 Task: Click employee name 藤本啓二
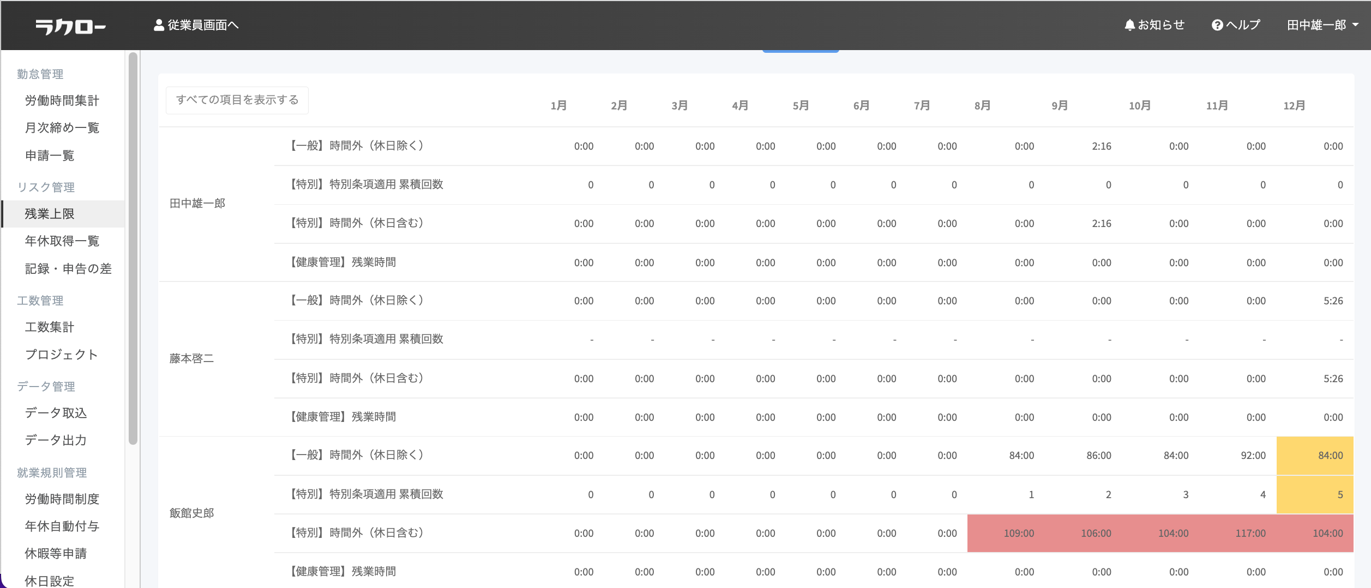point(191,359)
